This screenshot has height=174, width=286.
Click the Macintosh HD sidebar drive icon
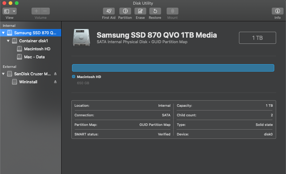pos(19,49)
